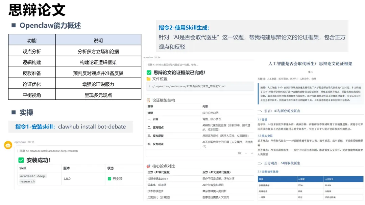The image size is (365, 205).
Task: Click the green check beside 安装成功
Action: tap(21, 160)
